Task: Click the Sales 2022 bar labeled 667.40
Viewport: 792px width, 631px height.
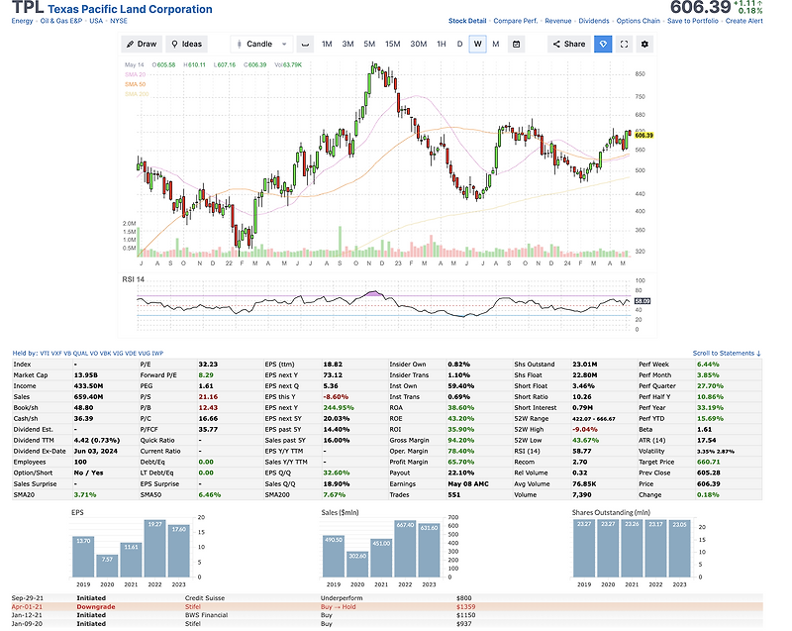Action: (405, 549)
